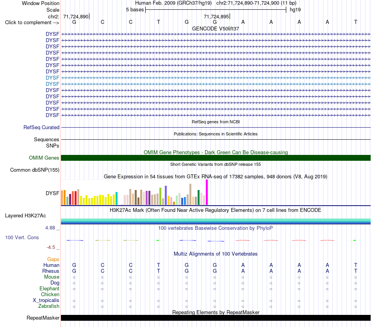The height and width of the screenshot is (327, 371).
Task: Click the Chicken species label
Action: 50,294
